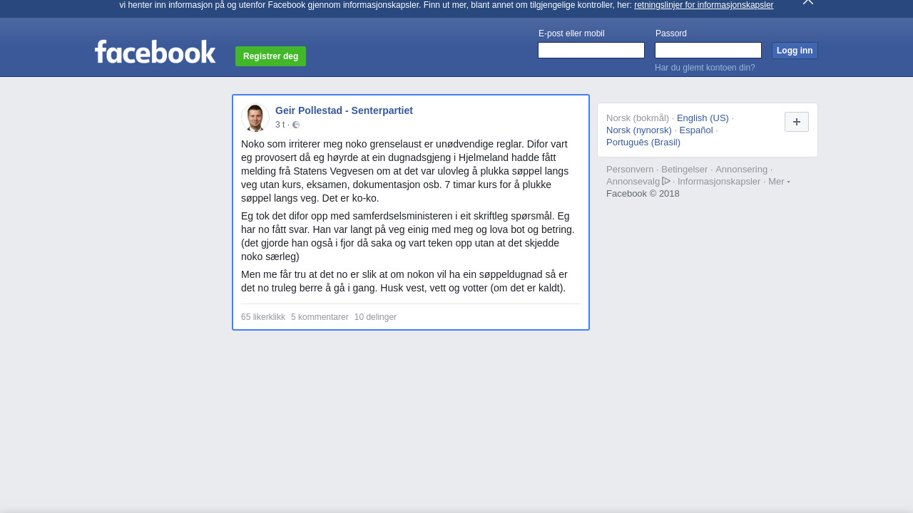The image size is (913, 513).
Task: Click the AdChoices triangle icon
Action: click(666, 181)
